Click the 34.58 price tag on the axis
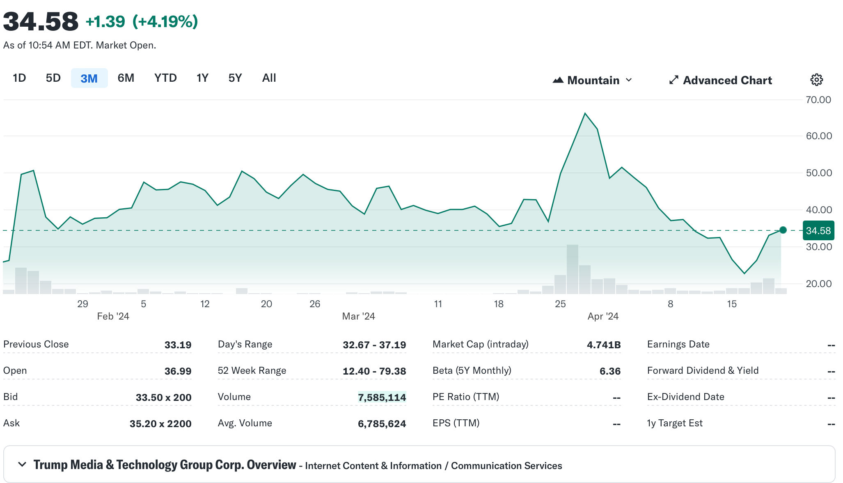 [x=818, y=231]
